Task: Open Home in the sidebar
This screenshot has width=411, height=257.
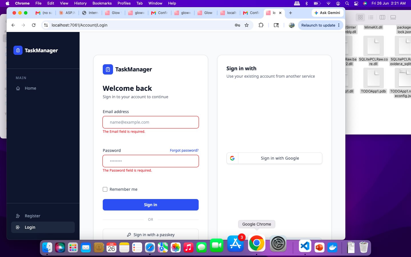Action: click(43, 88)
